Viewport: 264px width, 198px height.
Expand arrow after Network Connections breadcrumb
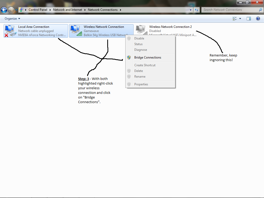click(x=121, y=10)
